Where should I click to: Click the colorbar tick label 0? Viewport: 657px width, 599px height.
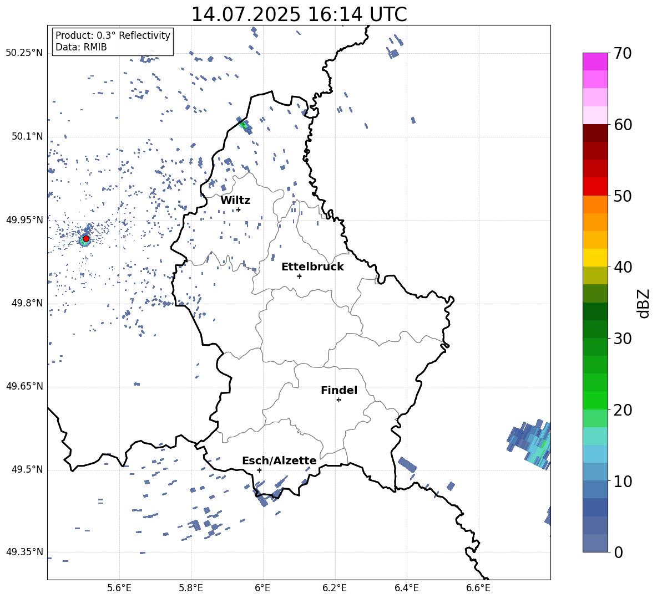[618, 552]
